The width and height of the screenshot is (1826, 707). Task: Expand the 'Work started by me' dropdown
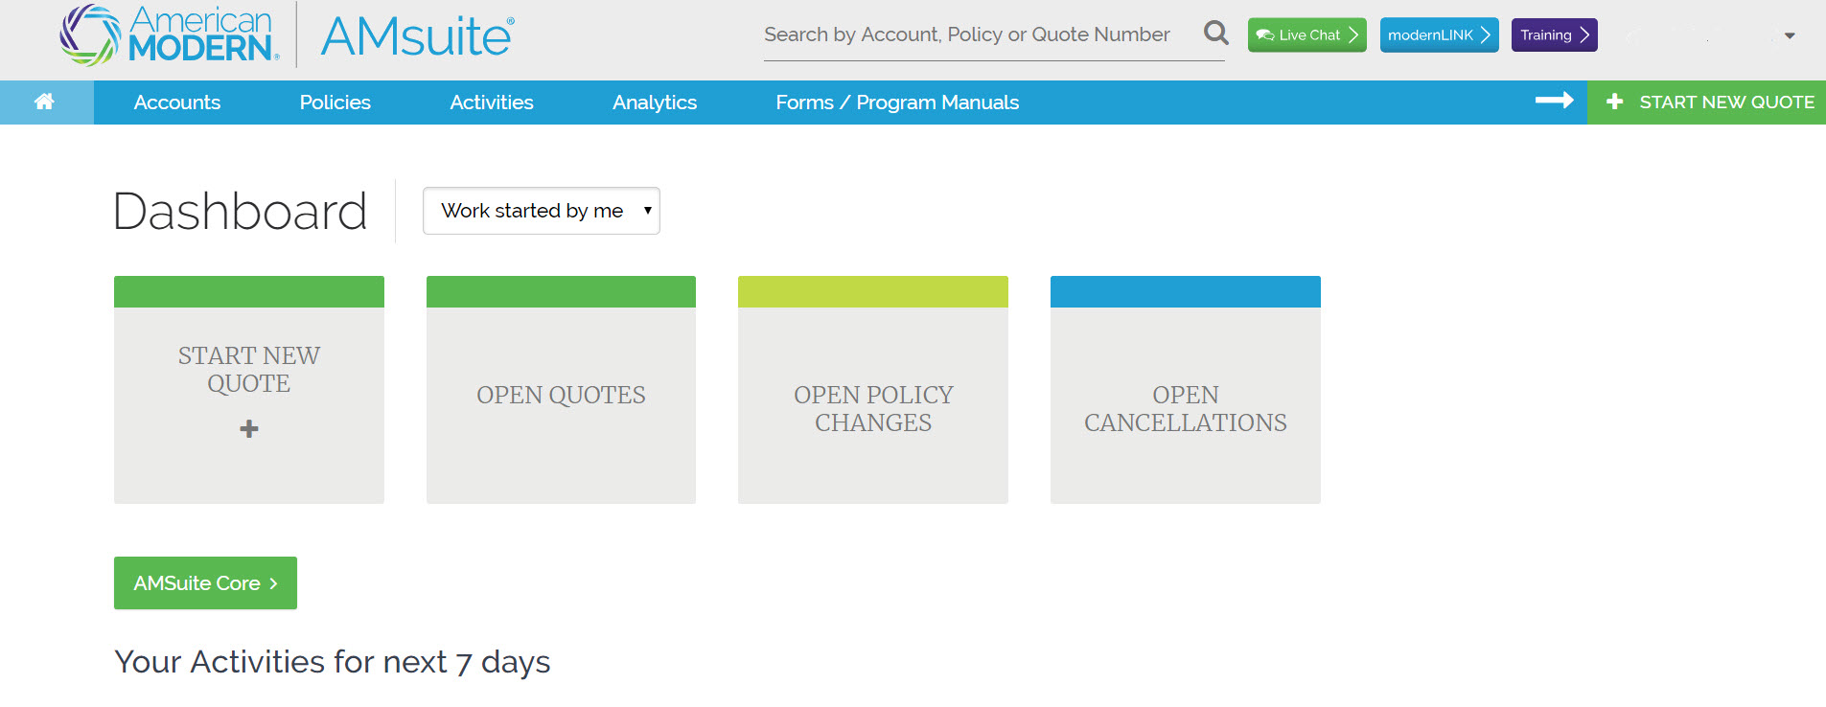pyautogui.click(x=542, y=211)
